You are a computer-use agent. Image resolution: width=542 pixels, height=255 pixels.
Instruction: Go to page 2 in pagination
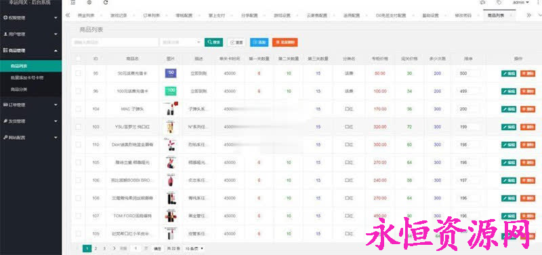tap(96, 248)
